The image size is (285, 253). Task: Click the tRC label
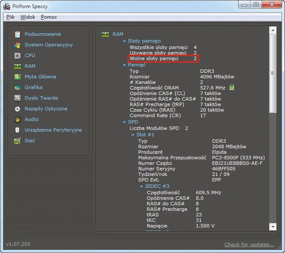point(151,220)
